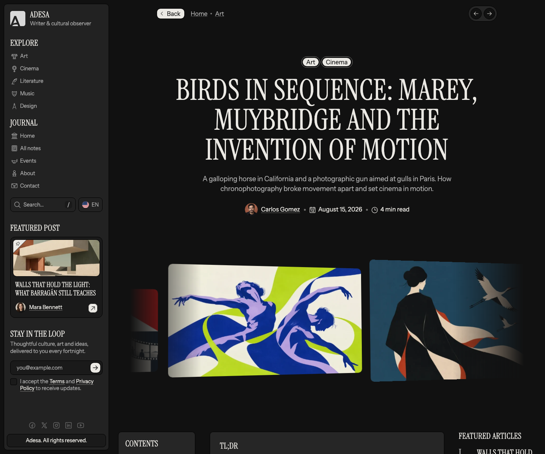545x454 pixels.
Task: Open the EN language selector
Action: tap(90, 205)
